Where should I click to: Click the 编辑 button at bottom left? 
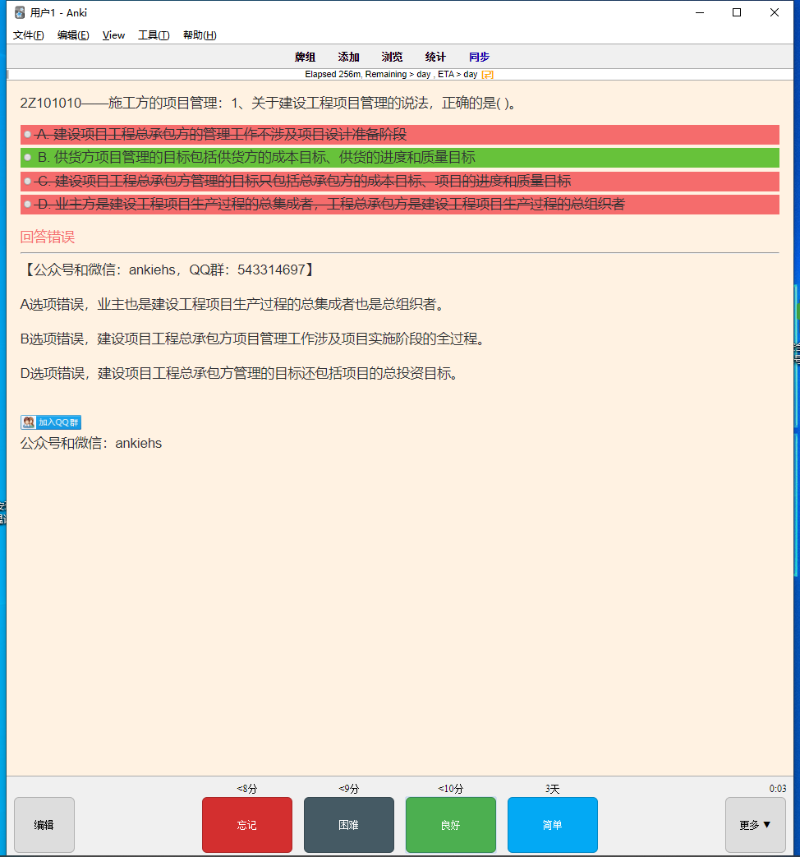coord(44,825)
